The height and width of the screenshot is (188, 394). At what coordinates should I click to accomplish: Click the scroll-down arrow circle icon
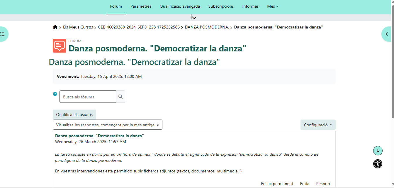pyautogui.click(x=378, y=151)
